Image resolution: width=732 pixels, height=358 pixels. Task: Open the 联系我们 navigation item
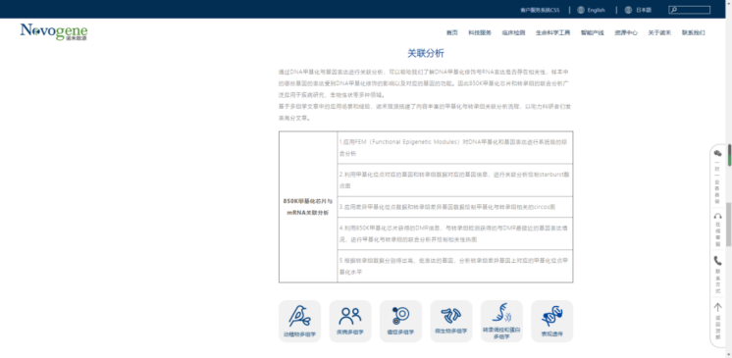(694, 32)
